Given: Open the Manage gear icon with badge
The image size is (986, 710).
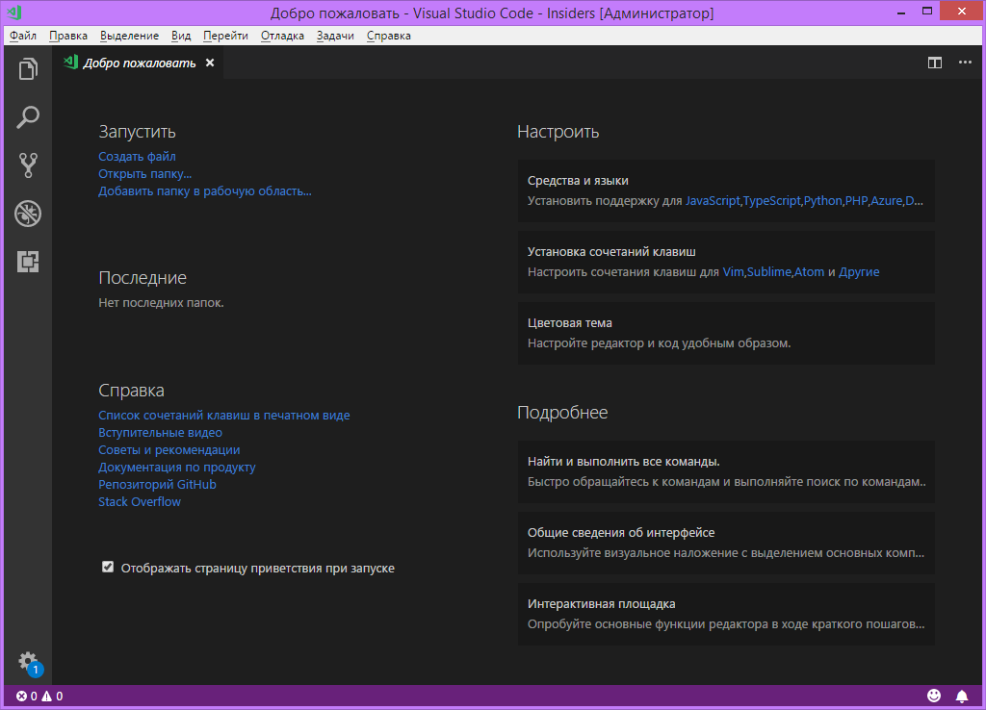Looking at the screenshot, I should point(29,664).
